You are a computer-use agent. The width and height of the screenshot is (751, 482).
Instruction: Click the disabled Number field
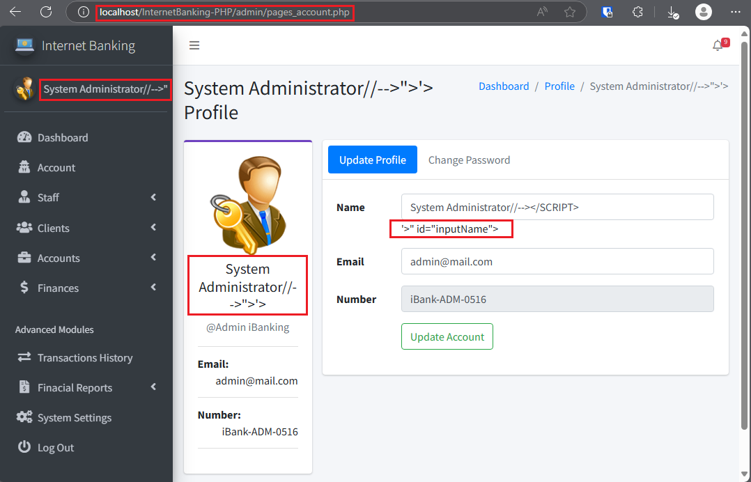557,299
